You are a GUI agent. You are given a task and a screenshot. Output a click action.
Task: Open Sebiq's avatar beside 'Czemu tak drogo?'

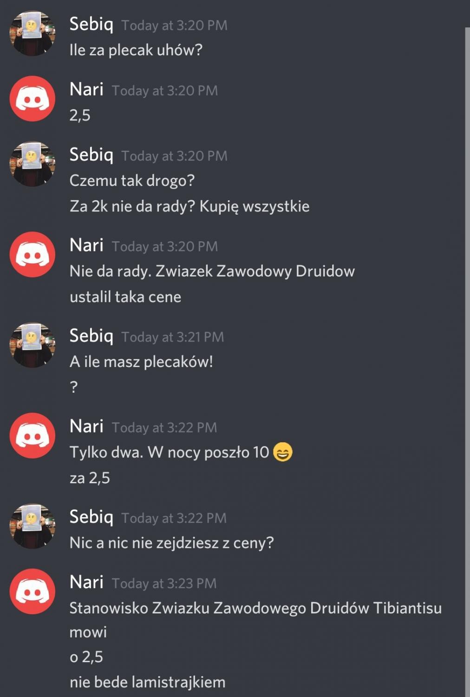pos(33,164)
